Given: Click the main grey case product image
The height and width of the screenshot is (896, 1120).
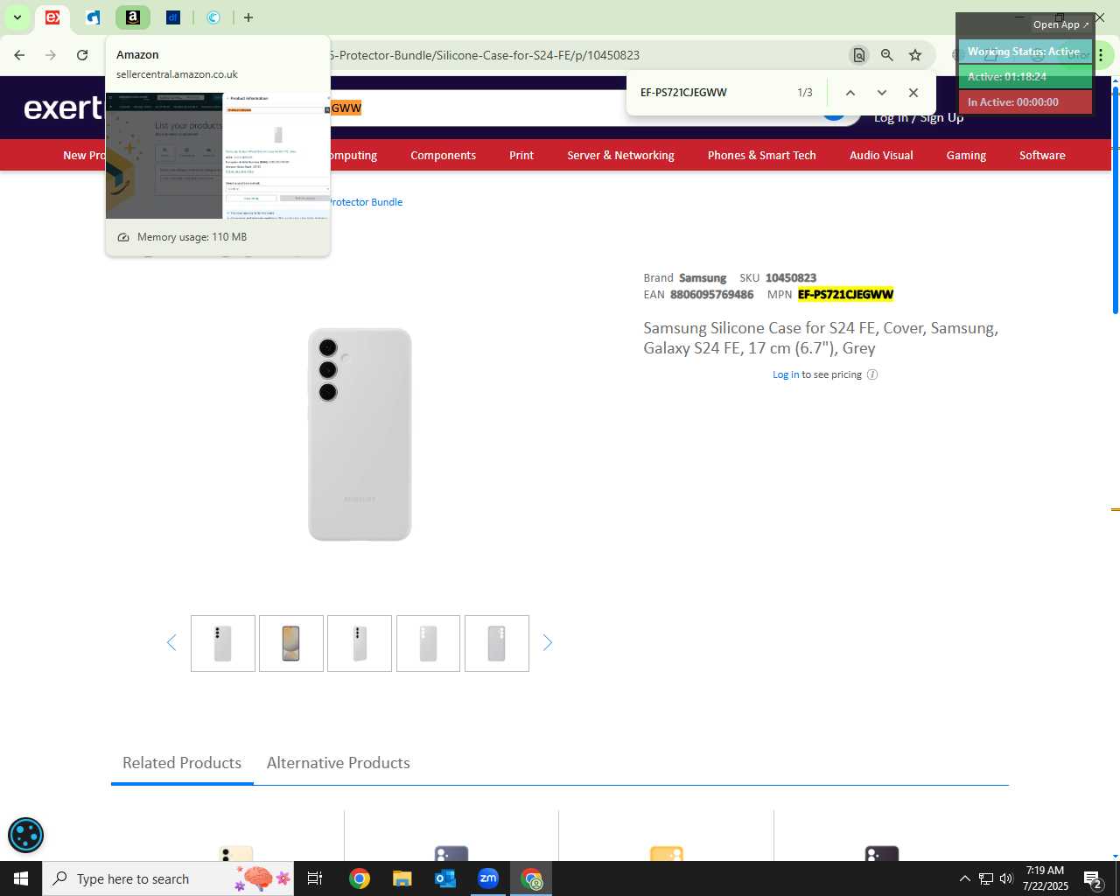Looking at the screenshot, I should [x=360, y=435].
